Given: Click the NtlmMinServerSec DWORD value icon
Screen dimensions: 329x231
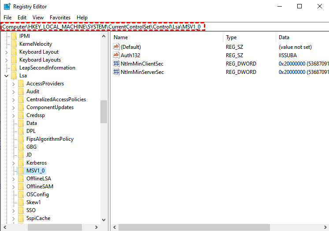Looking at the screenshot, I should point(117,72).
